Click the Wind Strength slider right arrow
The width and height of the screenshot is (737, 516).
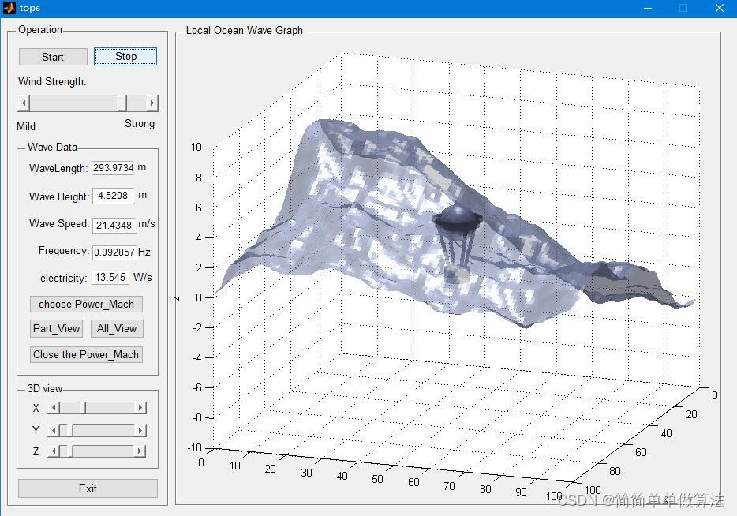click(152, 103)
